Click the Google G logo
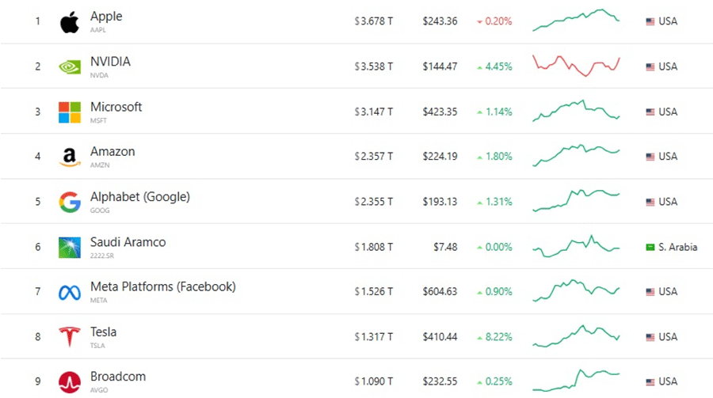Viewport: 713px width, 398px height. (x=70, y=203)
